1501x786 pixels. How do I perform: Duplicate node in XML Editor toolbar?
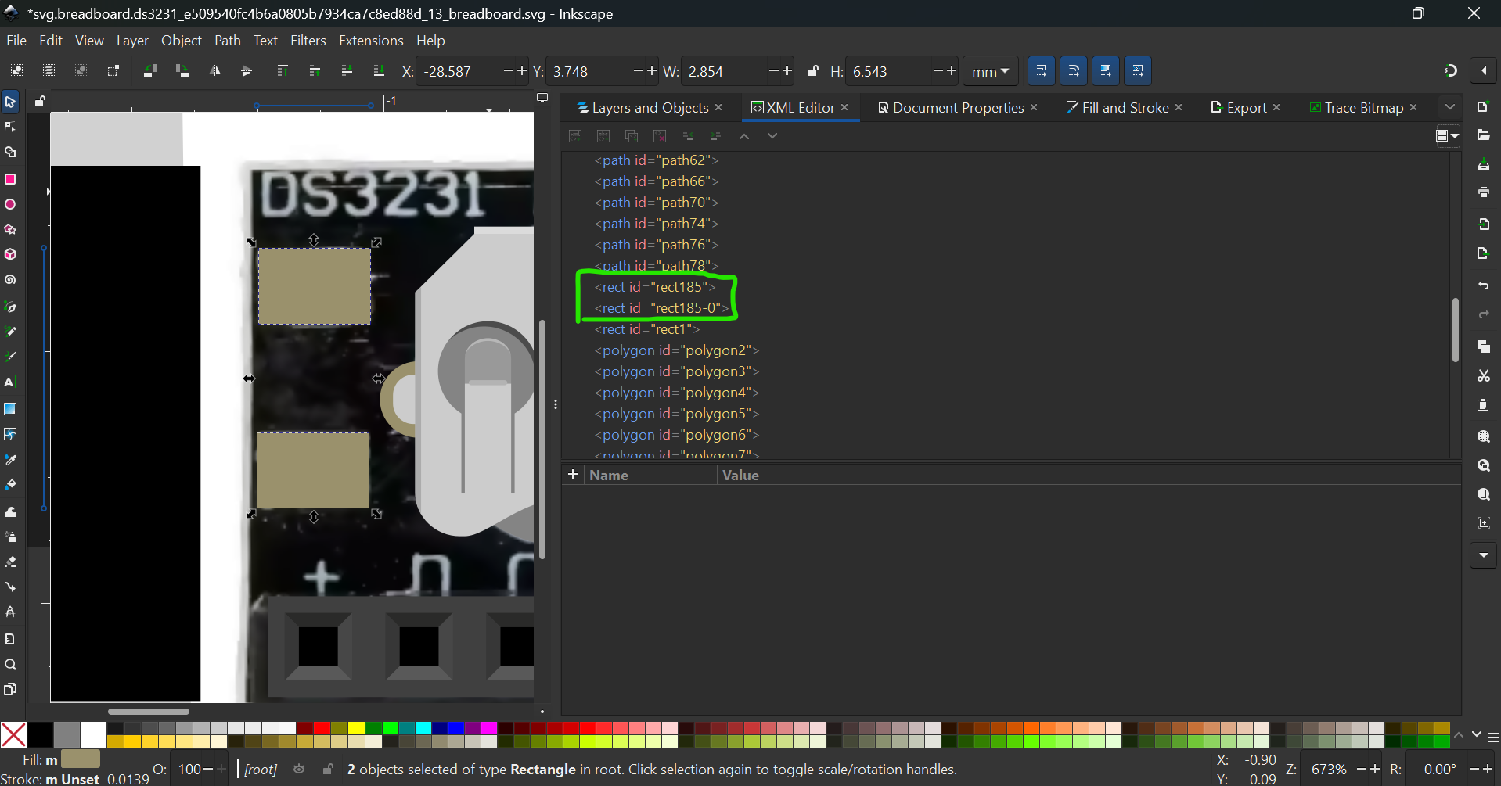[x=632, y=136]
